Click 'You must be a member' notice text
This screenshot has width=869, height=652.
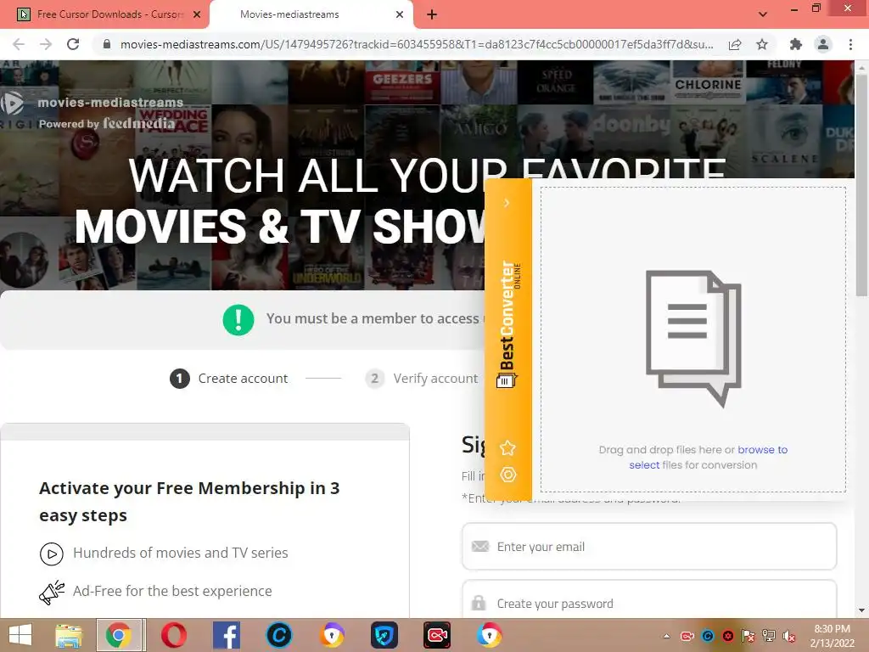375,319
